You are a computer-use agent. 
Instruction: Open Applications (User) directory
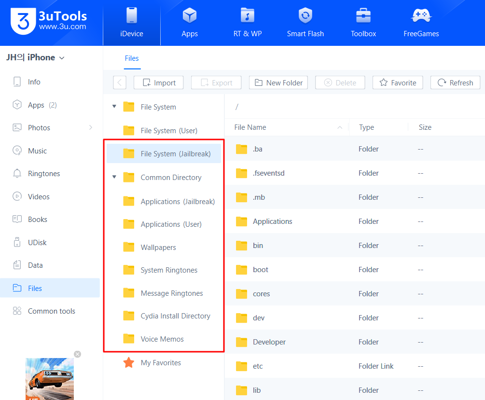point(164,224)
